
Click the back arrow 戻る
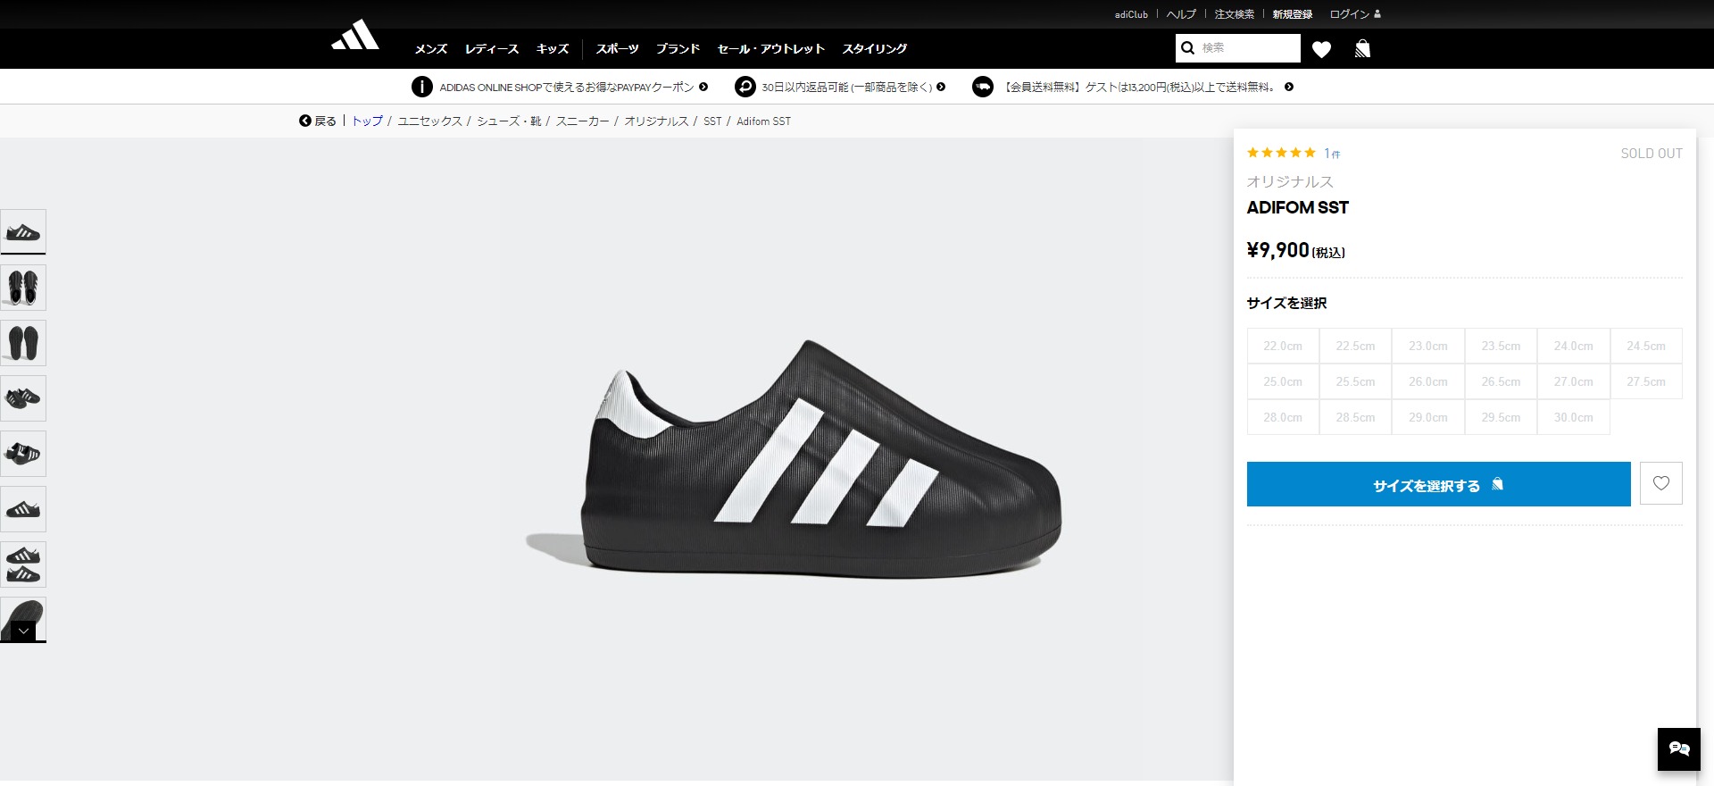[317, 121]
